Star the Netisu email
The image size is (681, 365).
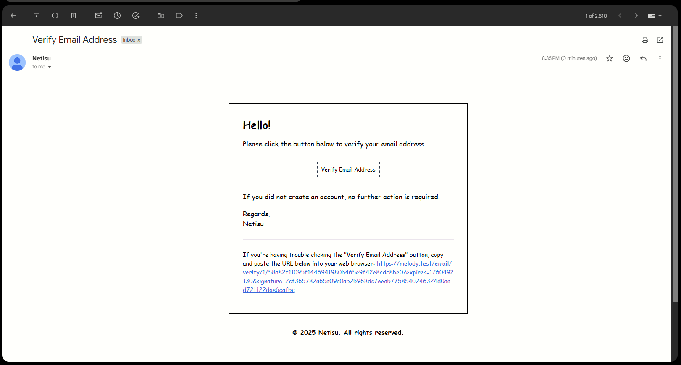click(x=610, y=58)
